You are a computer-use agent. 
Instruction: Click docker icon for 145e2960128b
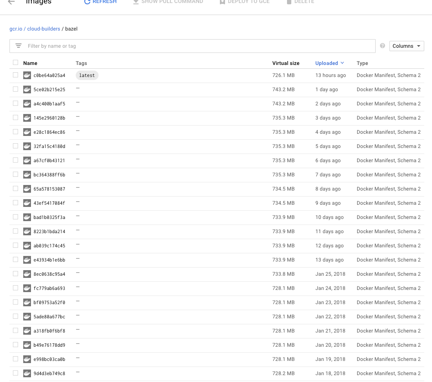(27, 118)
